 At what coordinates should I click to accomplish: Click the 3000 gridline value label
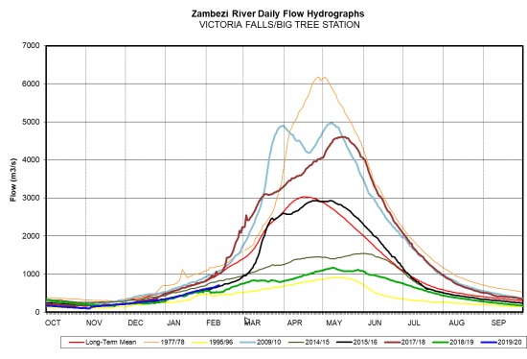coord(31,198)
